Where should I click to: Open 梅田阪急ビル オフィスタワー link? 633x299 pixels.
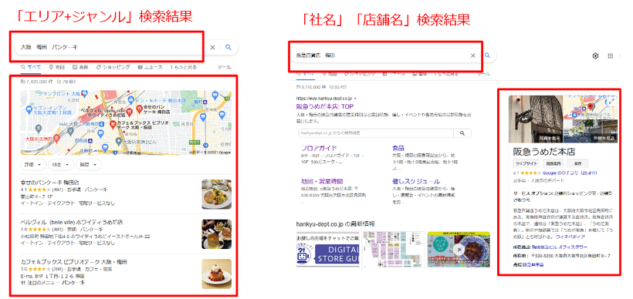[x=560, y=247]
